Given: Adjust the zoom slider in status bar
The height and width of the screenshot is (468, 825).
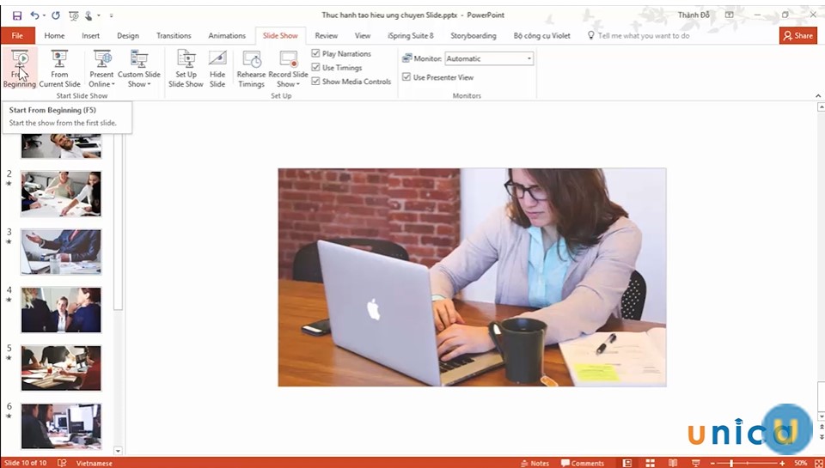Looking at the screenshot, I should [730, 463].
